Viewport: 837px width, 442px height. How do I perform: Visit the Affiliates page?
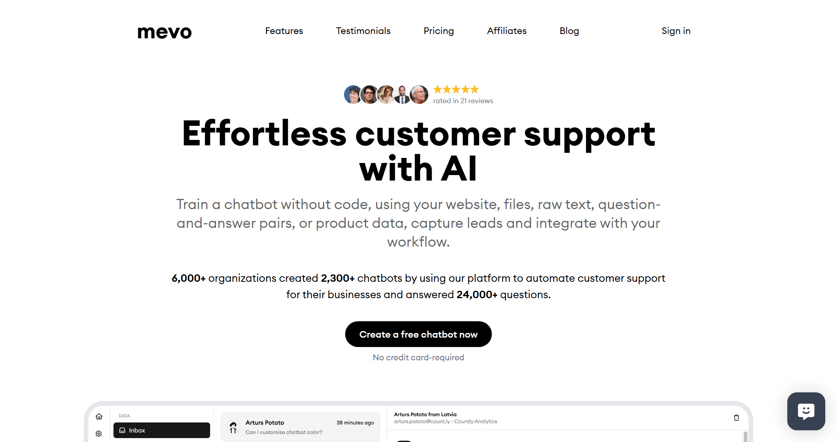(x=507, y=31)
